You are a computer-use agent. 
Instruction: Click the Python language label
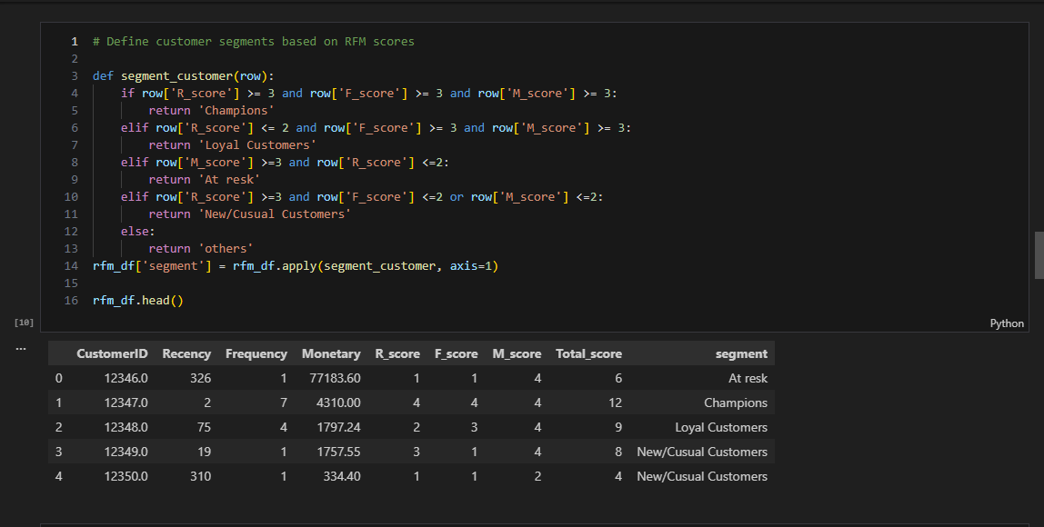1006,323
